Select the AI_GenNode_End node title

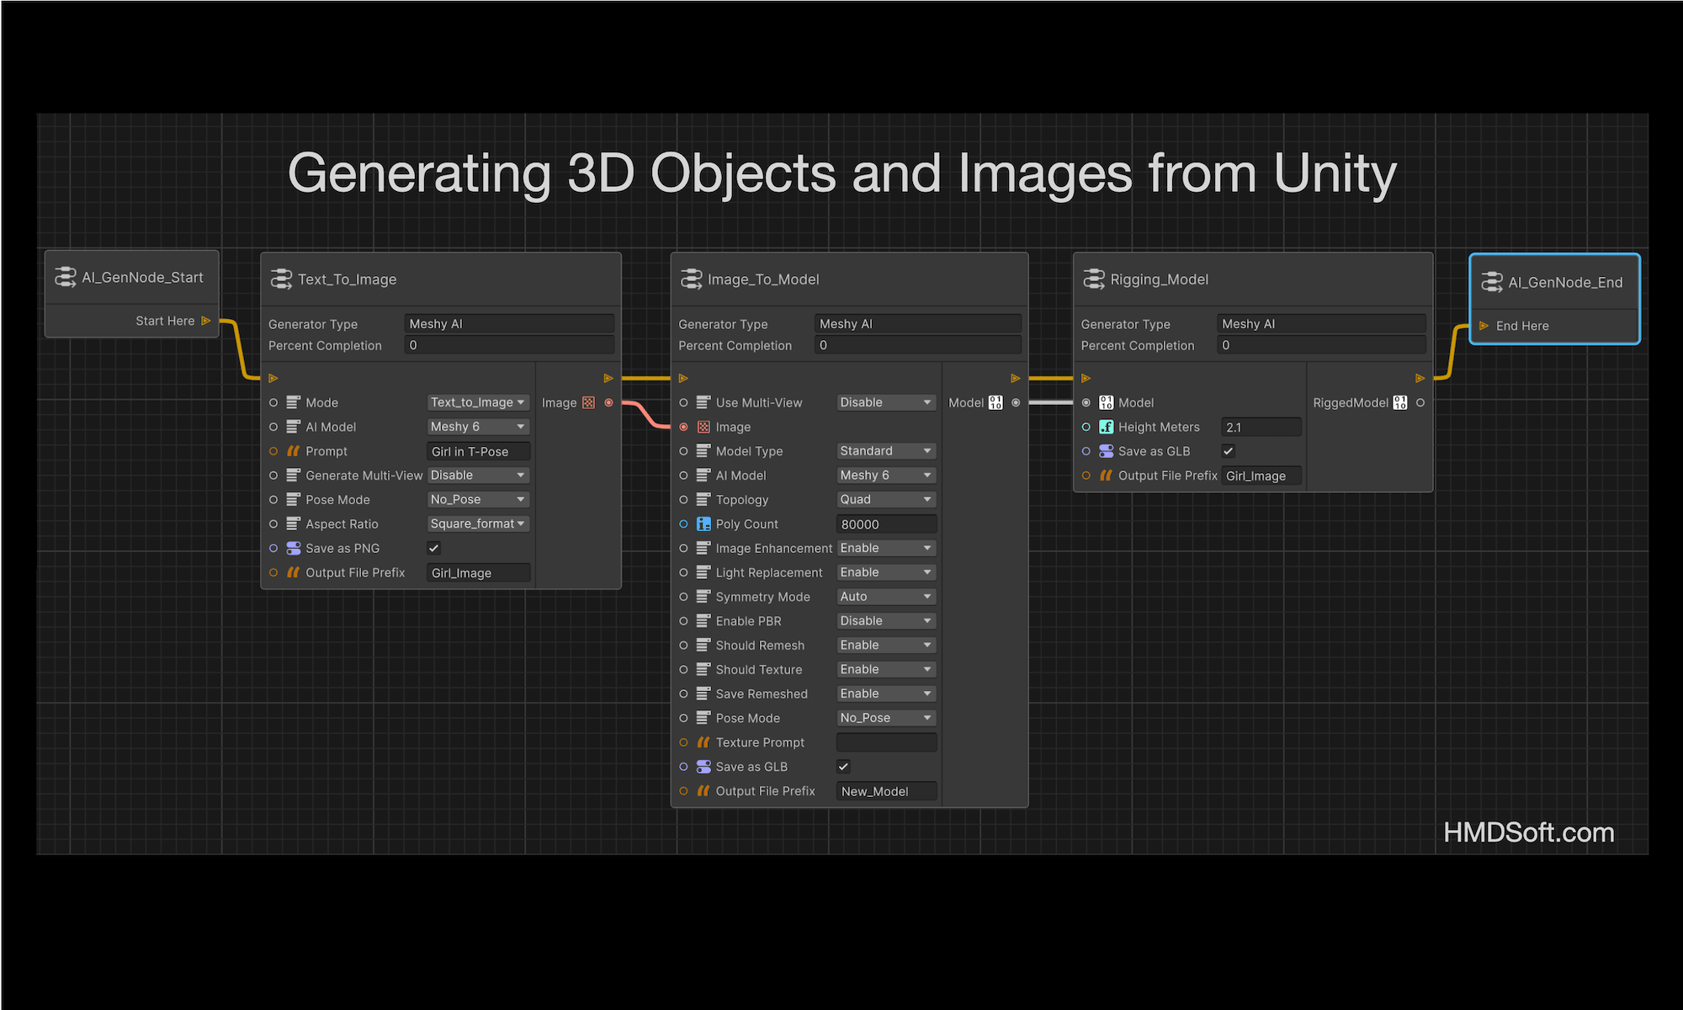(1565, 283)
